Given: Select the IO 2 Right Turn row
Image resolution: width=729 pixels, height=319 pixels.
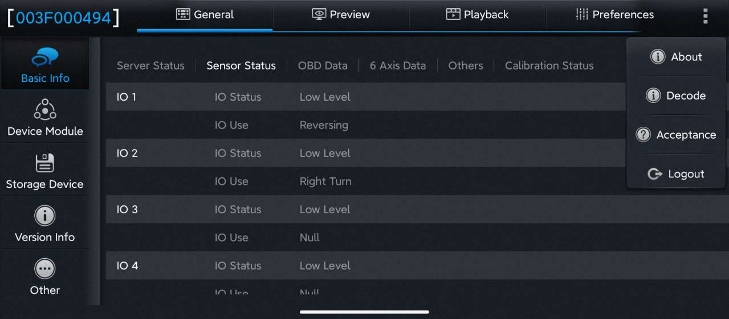Looking at the screenshot, I should [366, 181].
